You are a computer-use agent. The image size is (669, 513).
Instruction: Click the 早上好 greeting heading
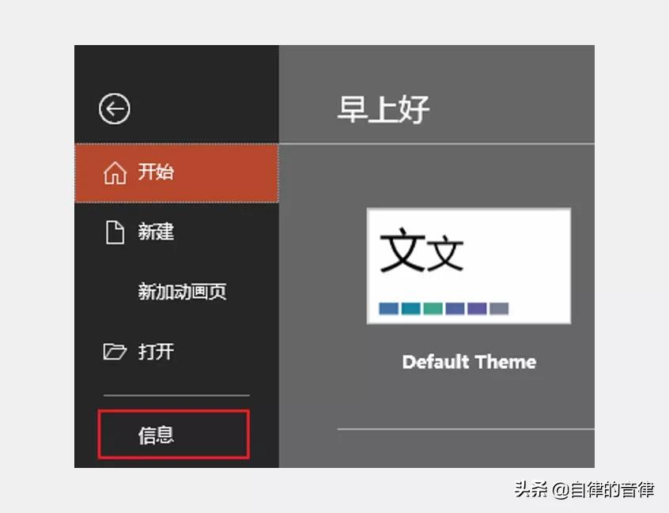(x=384, y=110)
